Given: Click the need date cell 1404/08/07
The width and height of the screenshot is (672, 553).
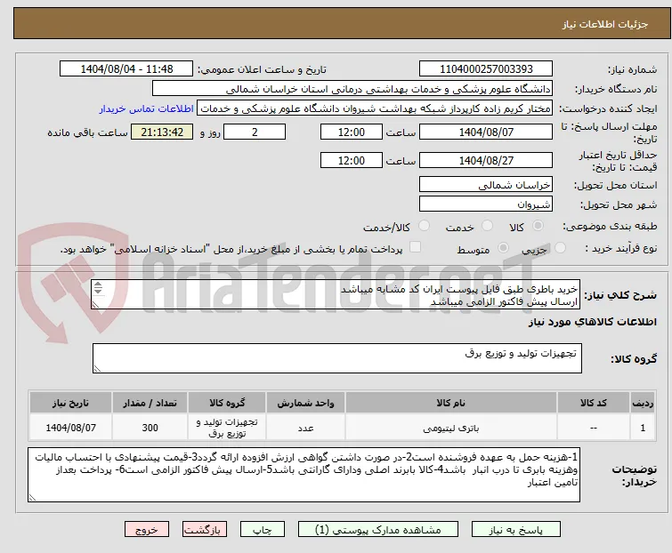Looking at the screenshot, I should [x=70, y=428].
